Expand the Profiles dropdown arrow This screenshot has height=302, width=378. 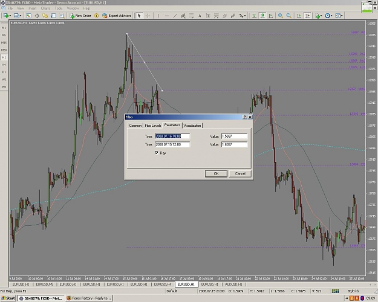click(21, 16)
